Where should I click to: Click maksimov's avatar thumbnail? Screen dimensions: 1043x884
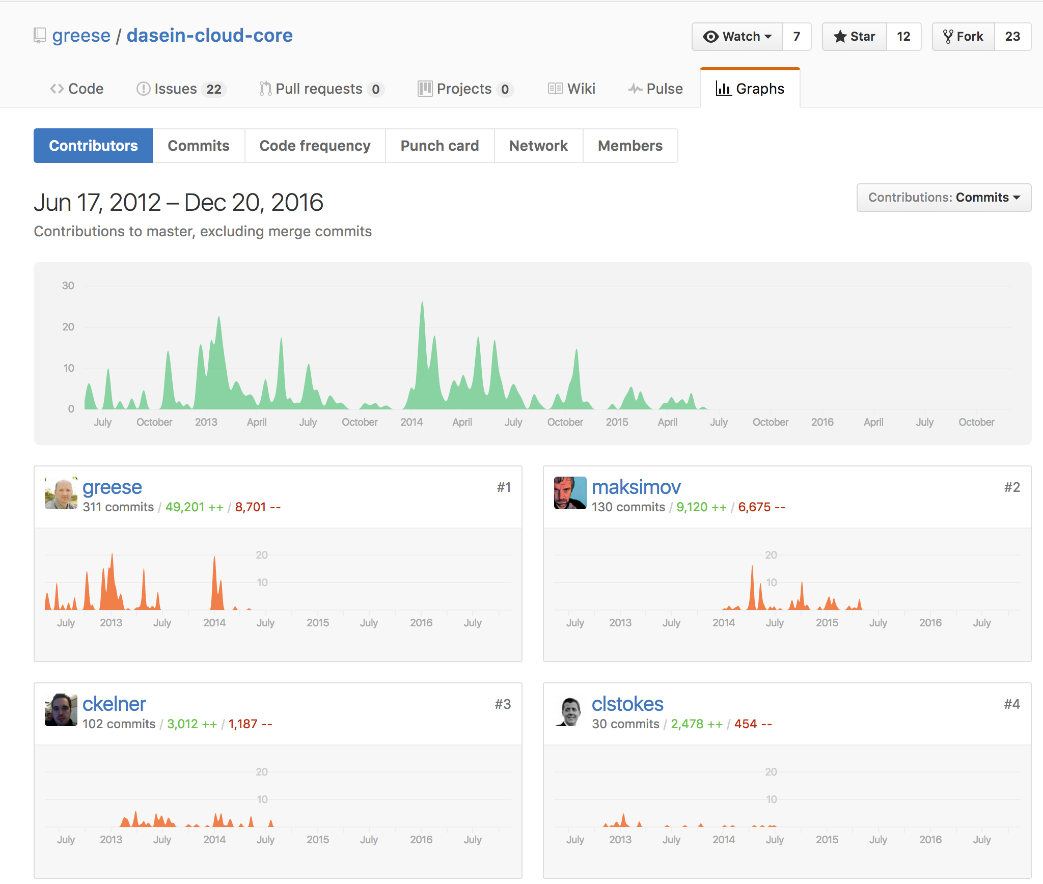point(570,493)
